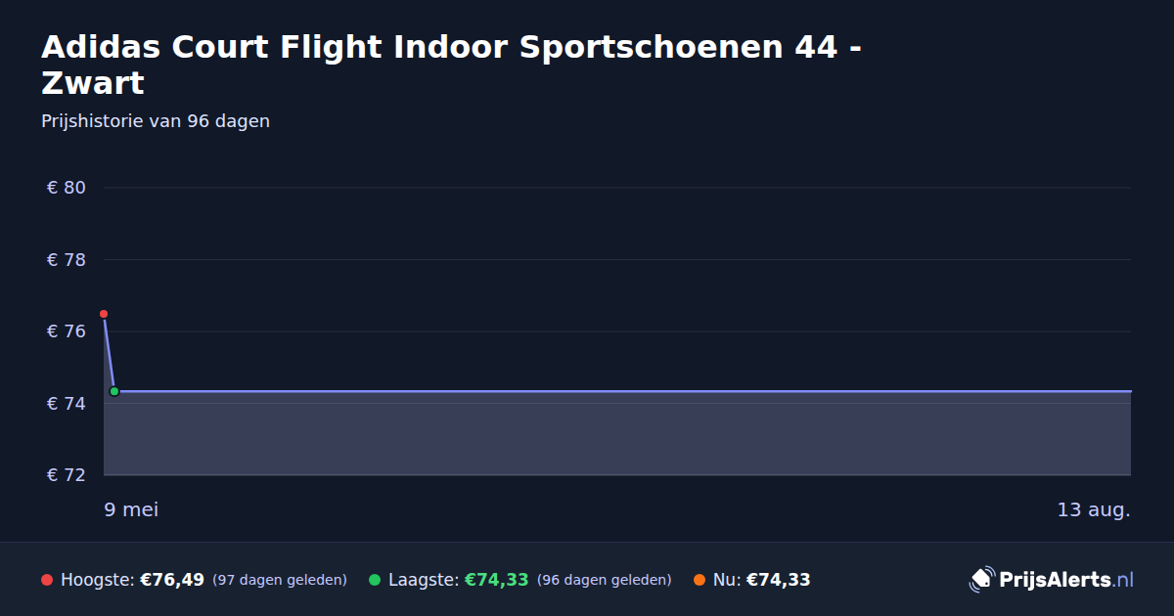Click the current price after Nu
1174x616 pixels.
pos(778,580)
